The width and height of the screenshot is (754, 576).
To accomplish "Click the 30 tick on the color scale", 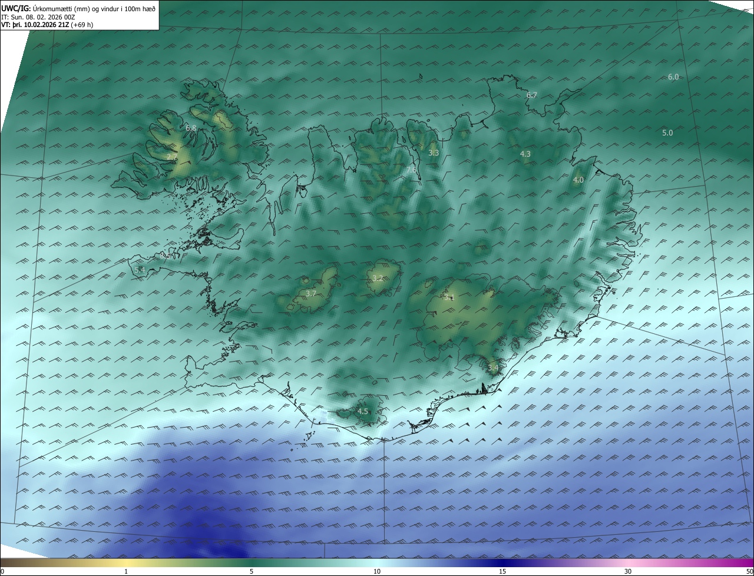I will click(x=628, y=571).
